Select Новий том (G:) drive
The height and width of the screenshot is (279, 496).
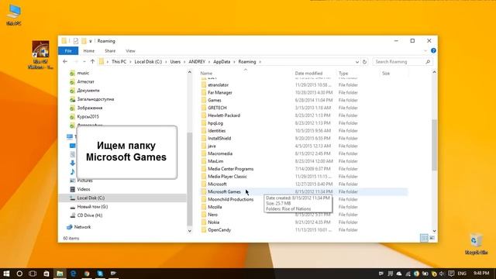tap(92, 207)
